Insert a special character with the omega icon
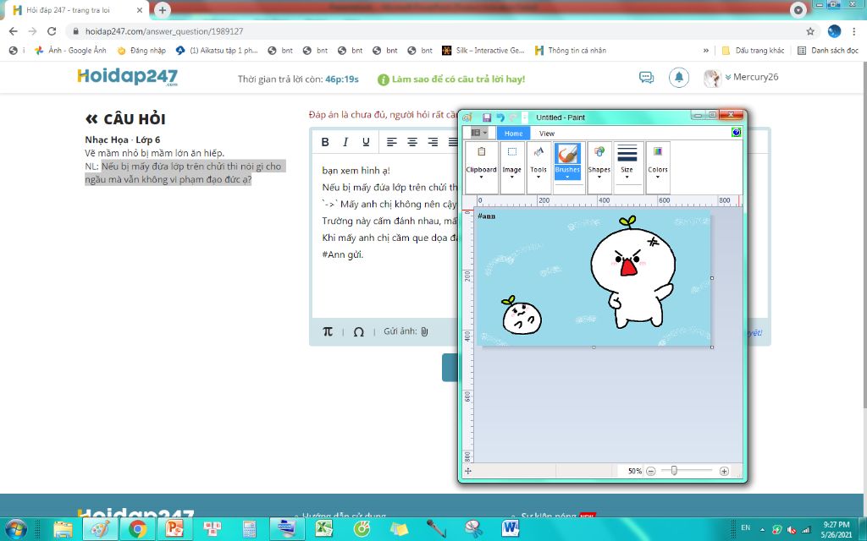 (x=358, y=331)
